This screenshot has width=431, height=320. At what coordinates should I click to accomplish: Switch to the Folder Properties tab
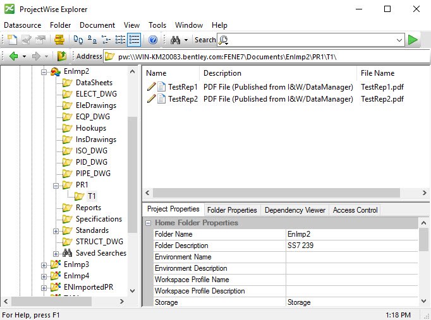tap(232, 210)
